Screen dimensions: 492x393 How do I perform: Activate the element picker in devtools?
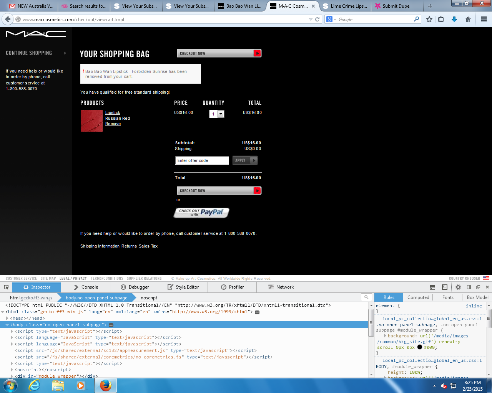click(x=6, y=287)
